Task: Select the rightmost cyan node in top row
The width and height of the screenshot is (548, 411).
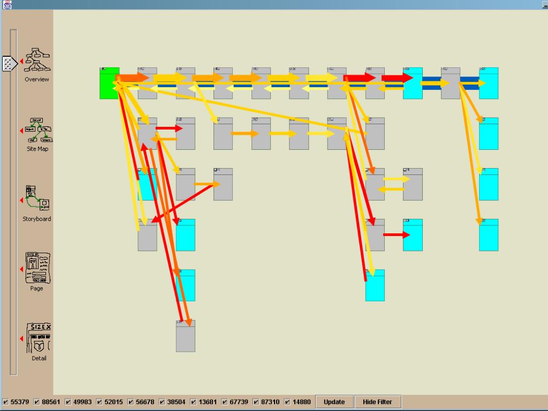Action: tap(489, 83)
